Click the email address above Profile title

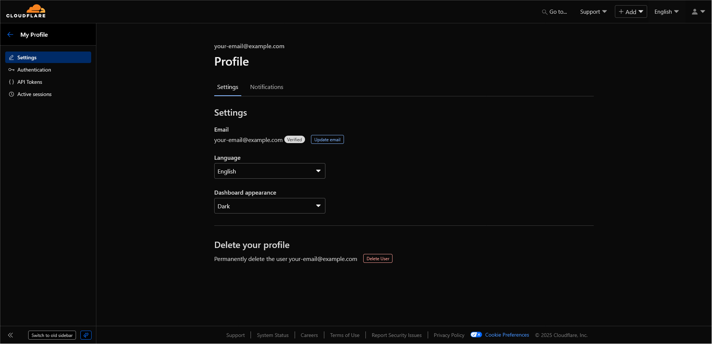coord(249,46)
